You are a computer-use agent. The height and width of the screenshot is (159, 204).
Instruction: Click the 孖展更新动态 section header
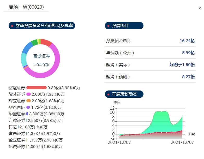click(124, 94)
